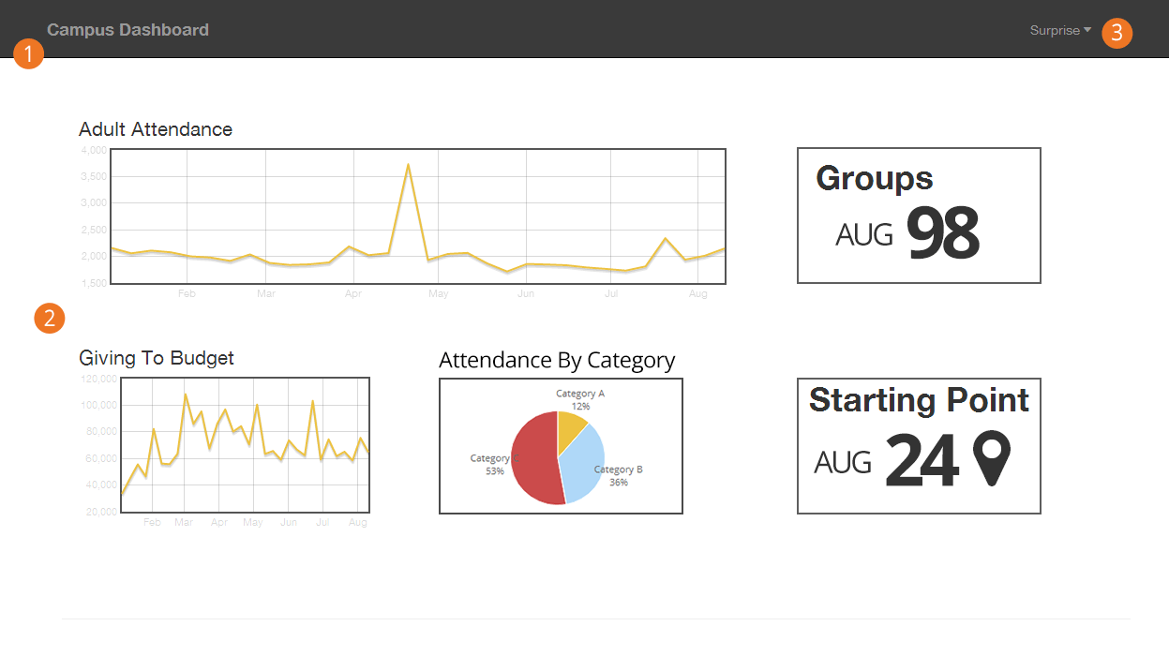The image size is (1169, 656).
Task: Click the Campus Dashboard brand link
Action: pyautogui.click(x=127, y=30)
